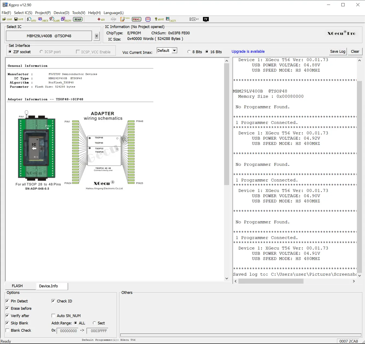The image size is (365, 344).
Task: Run AUTO detect from toolbar
Action: coord(31,19)
